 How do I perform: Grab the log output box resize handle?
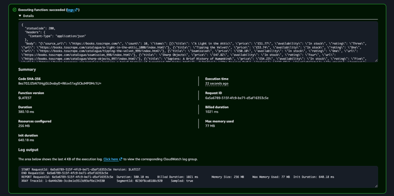tap(376, 186)
